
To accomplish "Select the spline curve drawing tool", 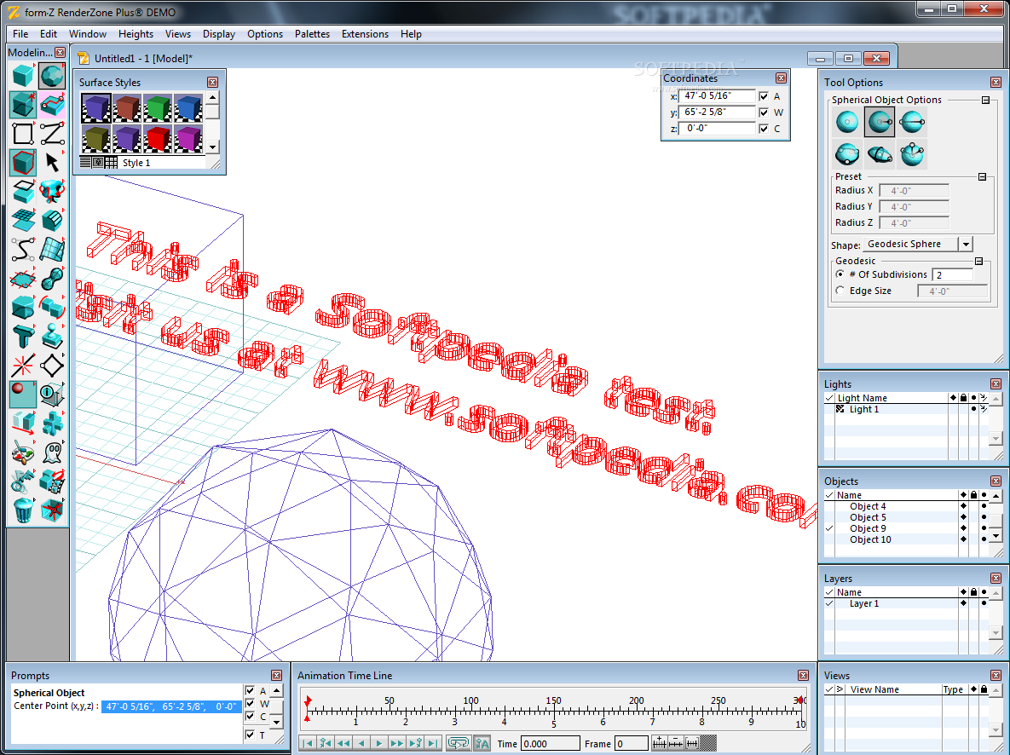I will [22, 250].
